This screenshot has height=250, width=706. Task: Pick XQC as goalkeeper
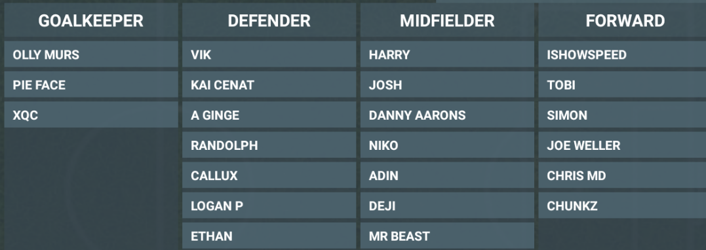tap(91, 115)
